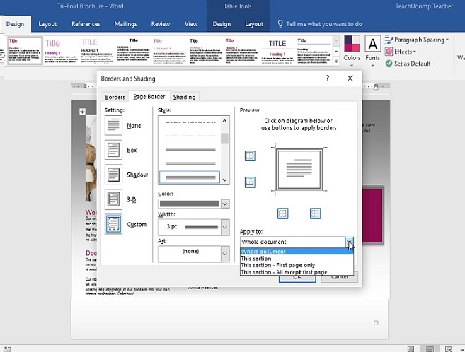Viewport: 465px width, 352px height.
Task: Choose 'This section - First page only' option
Action: 277,266
